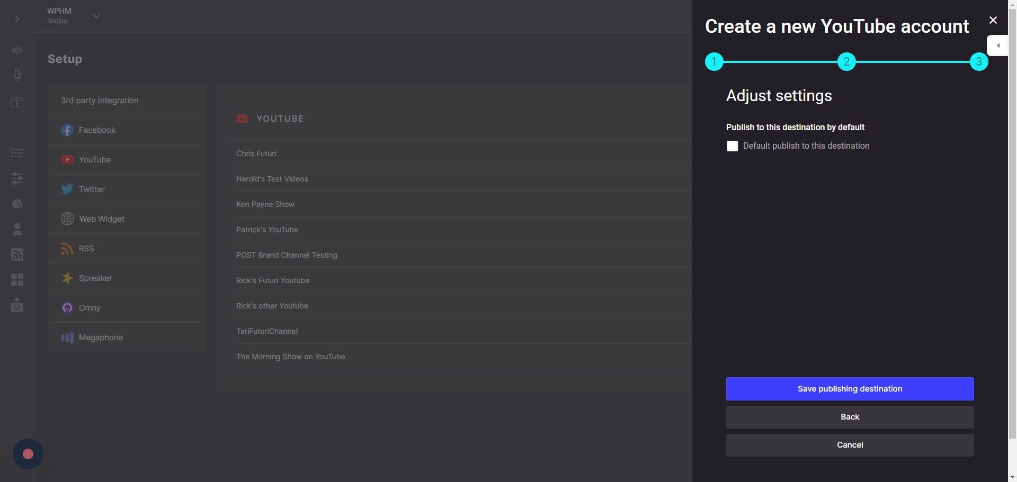Select RSS integration in the list
1017x482 pixels.
click(x=127, y=249)
